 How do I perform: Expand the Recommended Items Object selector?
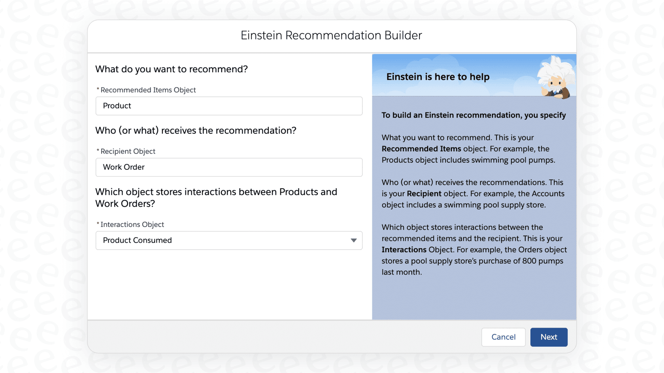point(229,106)
